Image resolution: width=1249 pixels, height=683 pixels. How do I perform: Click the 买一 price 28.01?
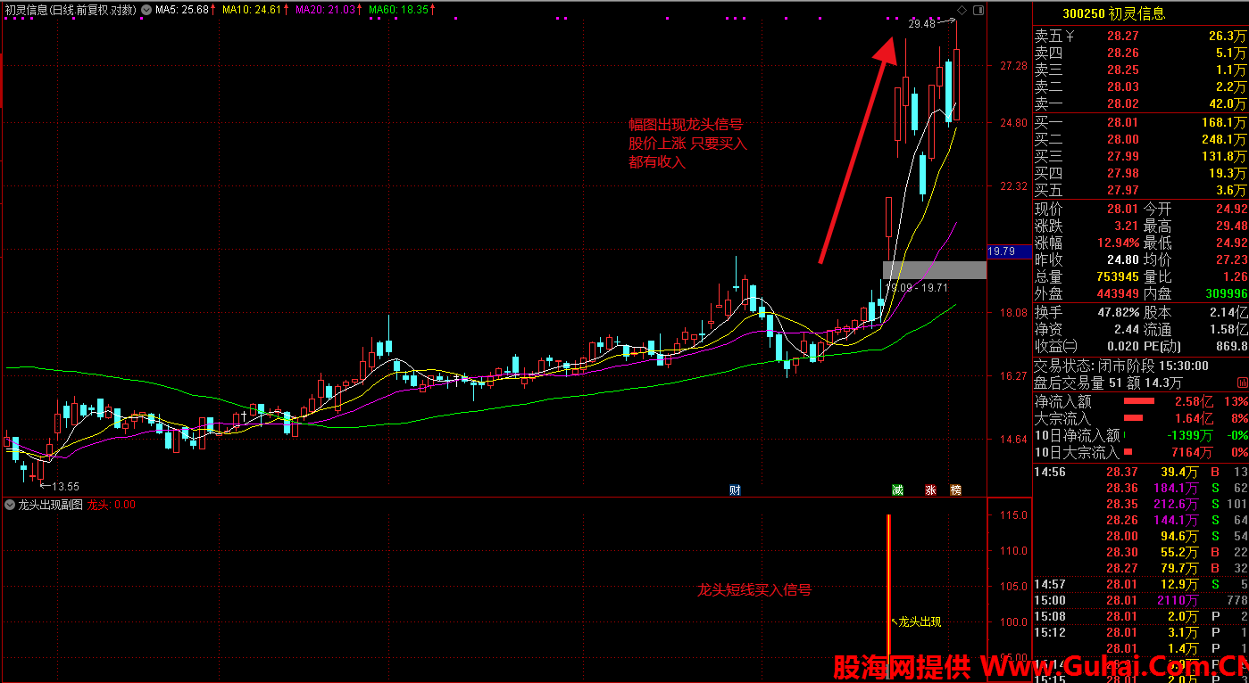1123,122
